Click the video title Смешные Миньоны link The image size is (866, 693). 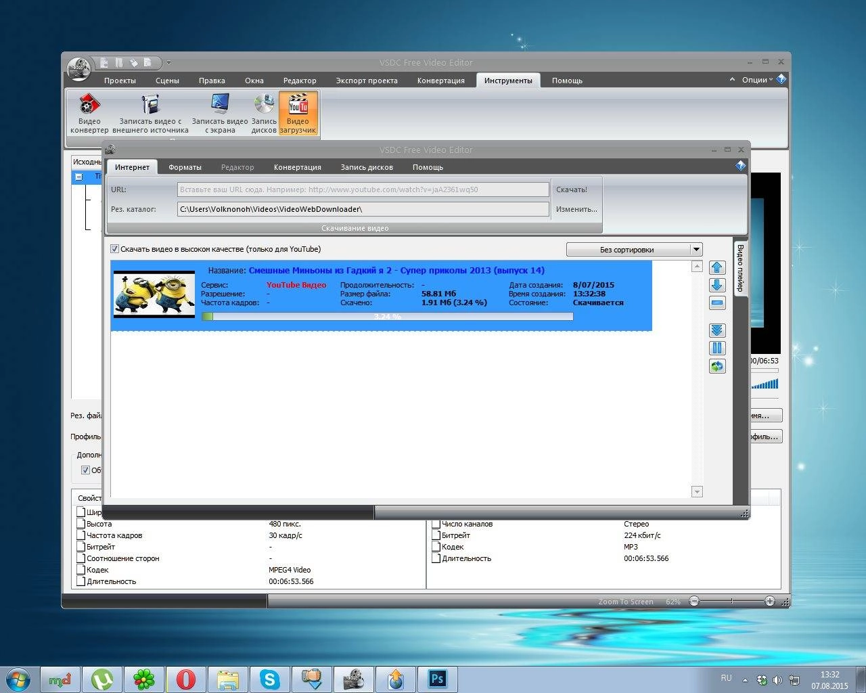coord(396,270)
